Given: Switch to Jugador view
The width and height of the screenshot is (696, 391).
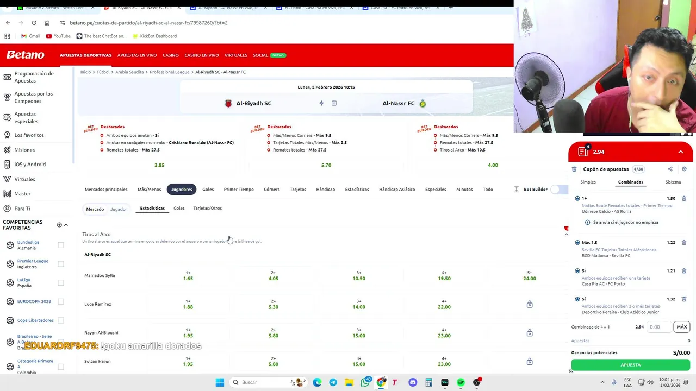Looking at the screenshot, I should [x=119, y=209].
